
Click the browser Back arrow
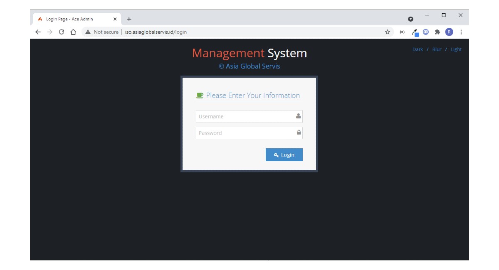point(38,32)
